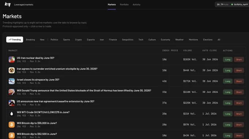
Task: Click the Auto Close column header
Action: [x=209, y=51]
